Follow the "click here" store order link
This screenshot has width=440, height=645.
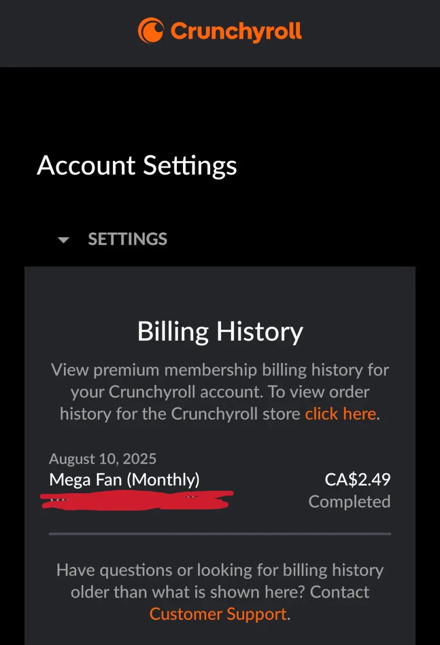click(x=341, y=414)
